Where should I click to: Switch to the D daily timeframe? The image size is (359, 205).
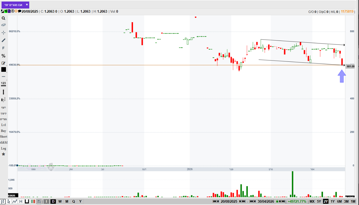(x=53, y=201)
